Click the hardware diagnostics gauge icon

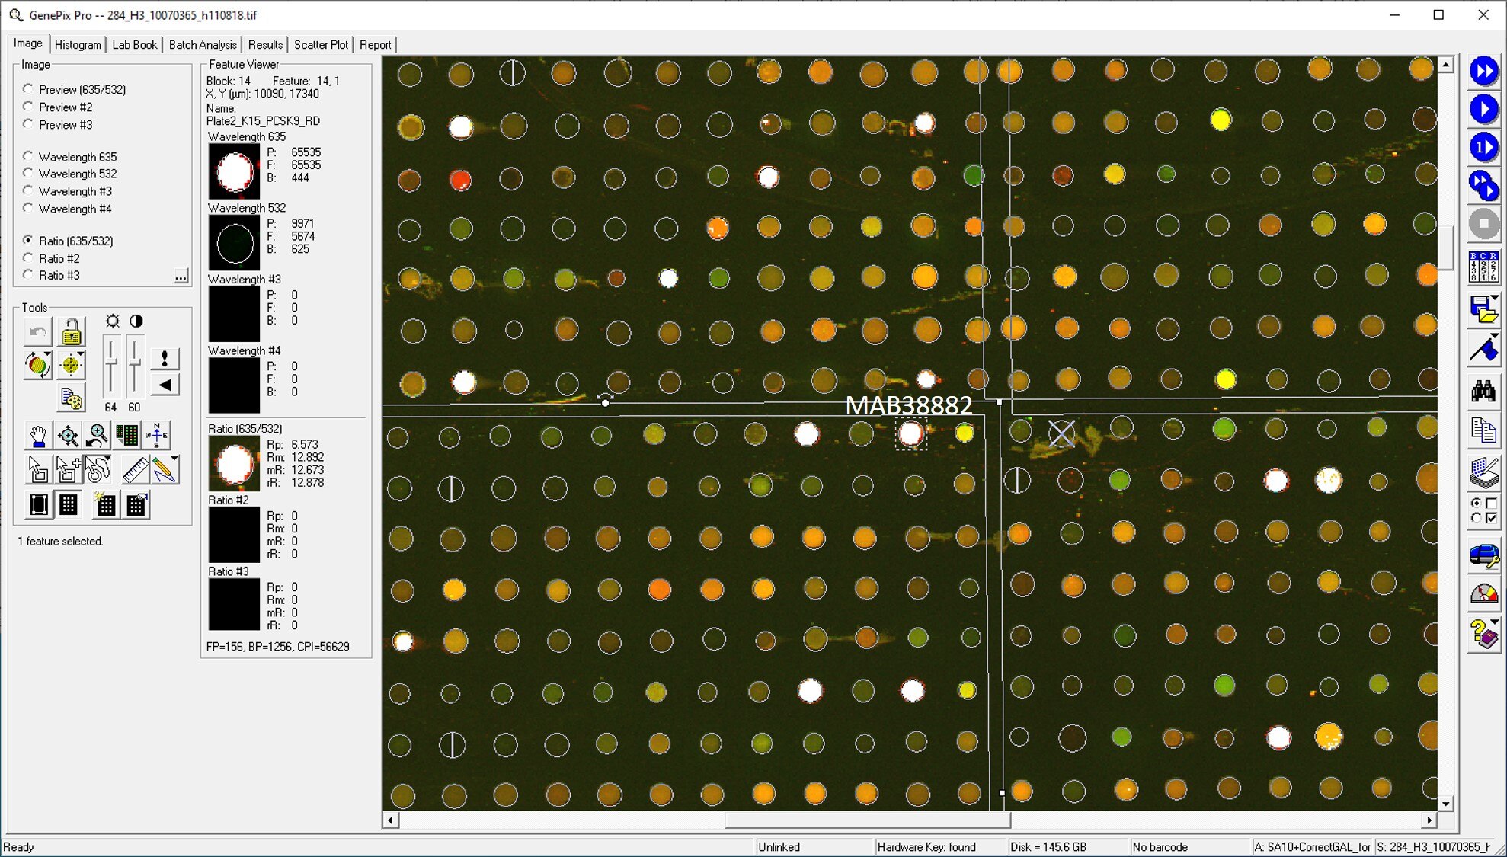1483,594
